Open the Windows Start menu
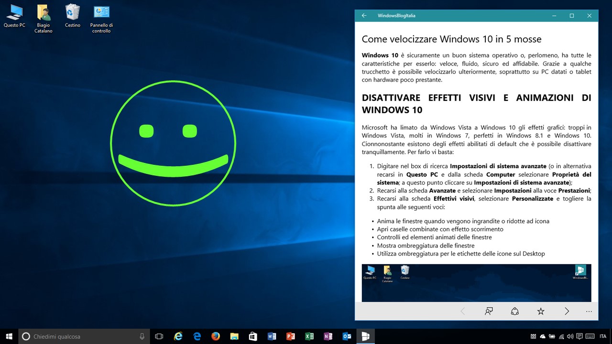612x344 pixels. (9, 336)
